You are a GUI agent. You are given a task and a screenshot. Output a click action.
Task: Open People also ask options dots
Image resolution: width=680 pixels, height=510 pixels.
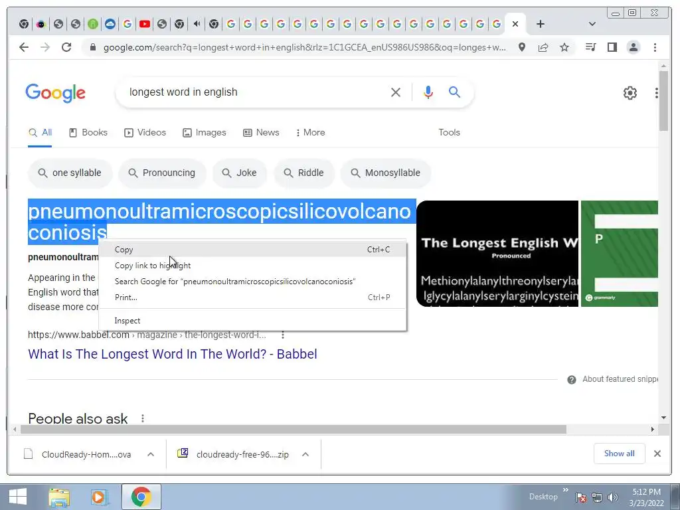143,418
